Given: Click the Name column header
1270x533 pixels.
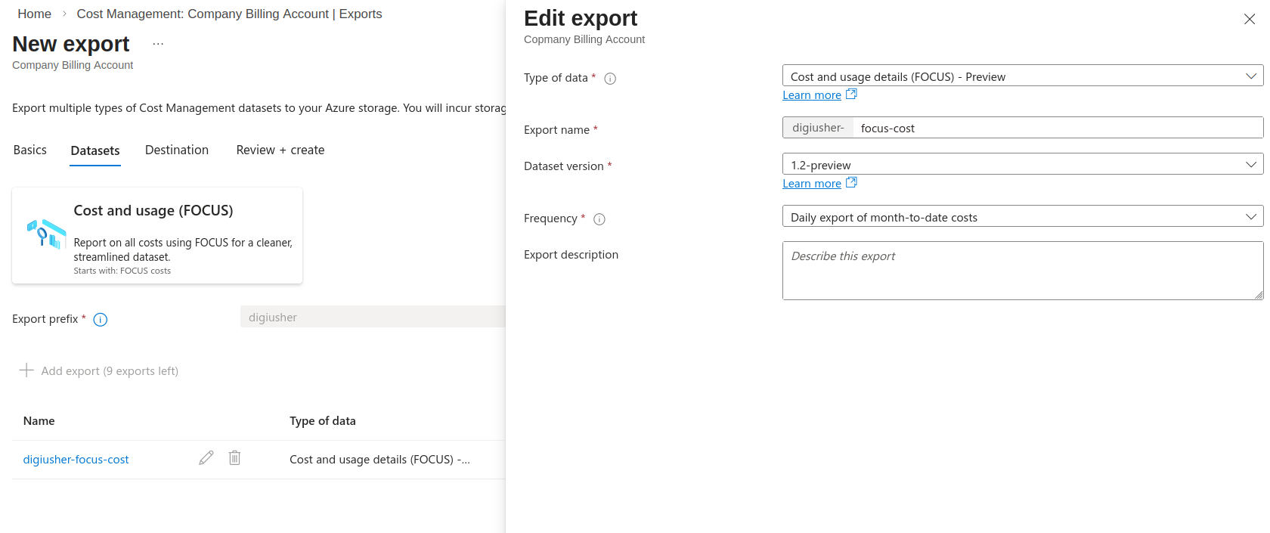Looking at the screenshot, I should pyautogui.click(x=39, y=421).
